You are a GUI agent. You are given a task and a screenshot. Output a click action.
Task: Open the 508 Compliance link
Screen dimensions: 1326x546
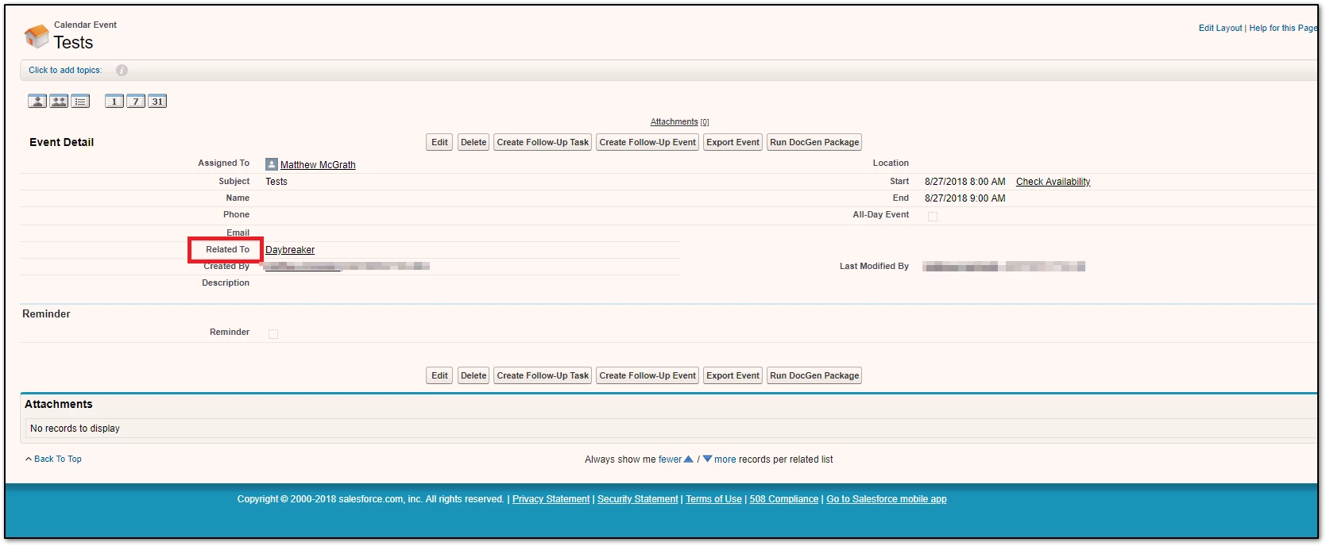784,499
